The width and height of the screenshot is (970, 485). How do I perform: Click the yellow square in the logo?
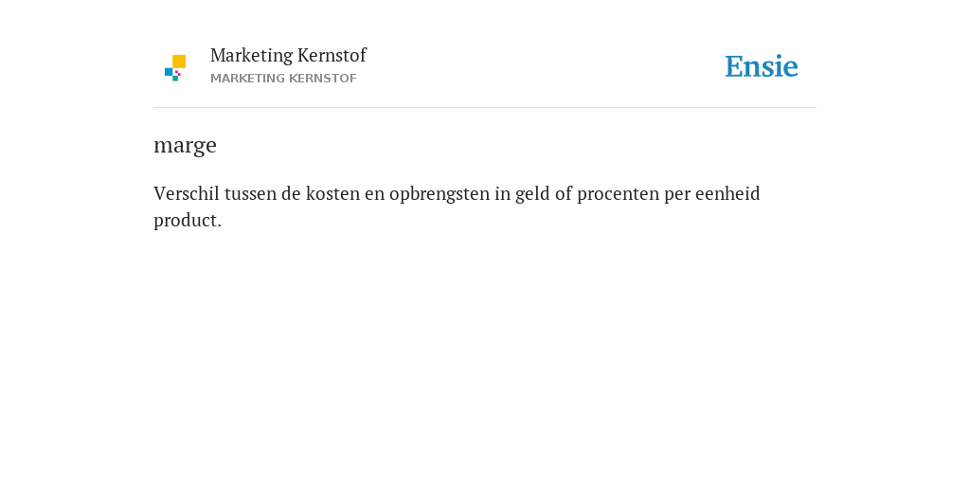[179, 62]
